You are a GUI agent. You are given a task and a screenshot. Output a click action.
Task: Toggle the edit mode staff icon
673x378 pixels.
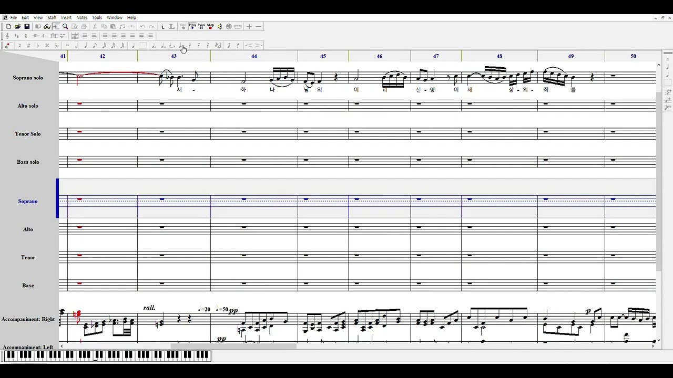click(x=56, y=26)
